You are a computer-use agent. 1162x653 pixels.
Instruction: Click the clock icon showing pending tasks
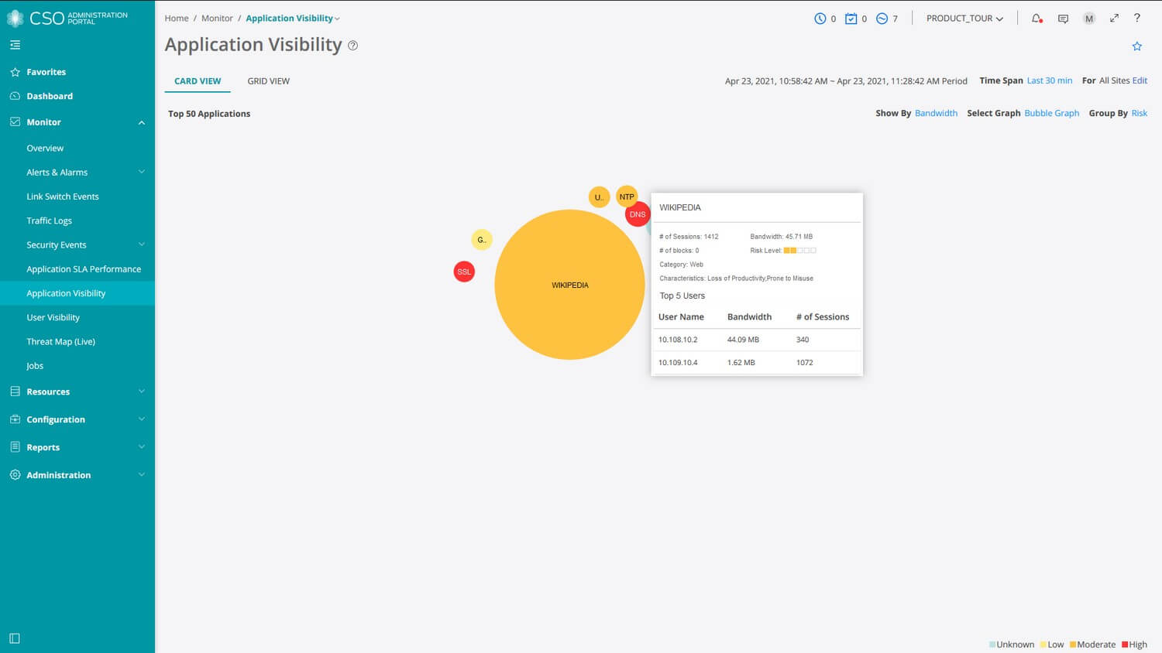click(x=821, y=18)
